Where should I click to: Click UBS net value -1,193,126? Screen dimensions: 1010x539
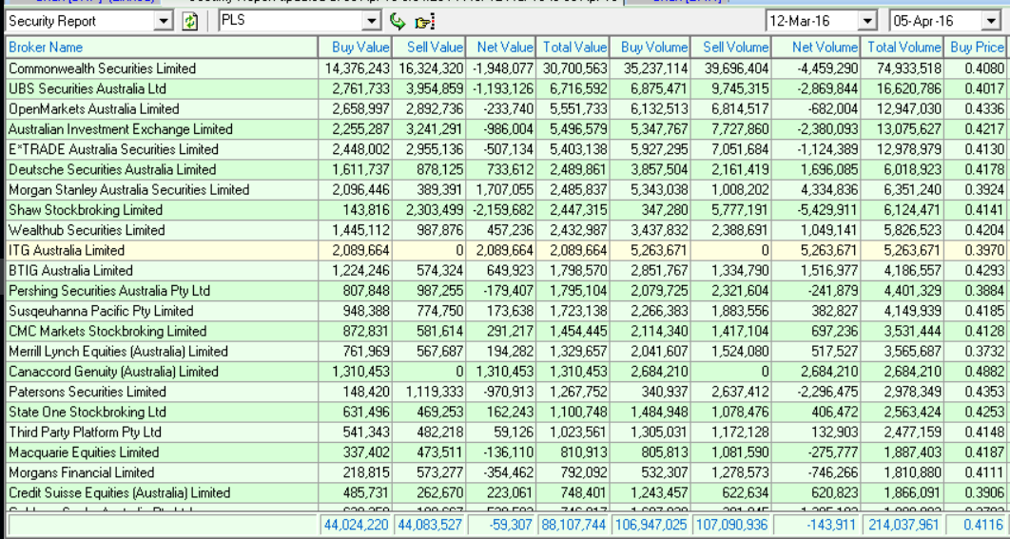505,88
